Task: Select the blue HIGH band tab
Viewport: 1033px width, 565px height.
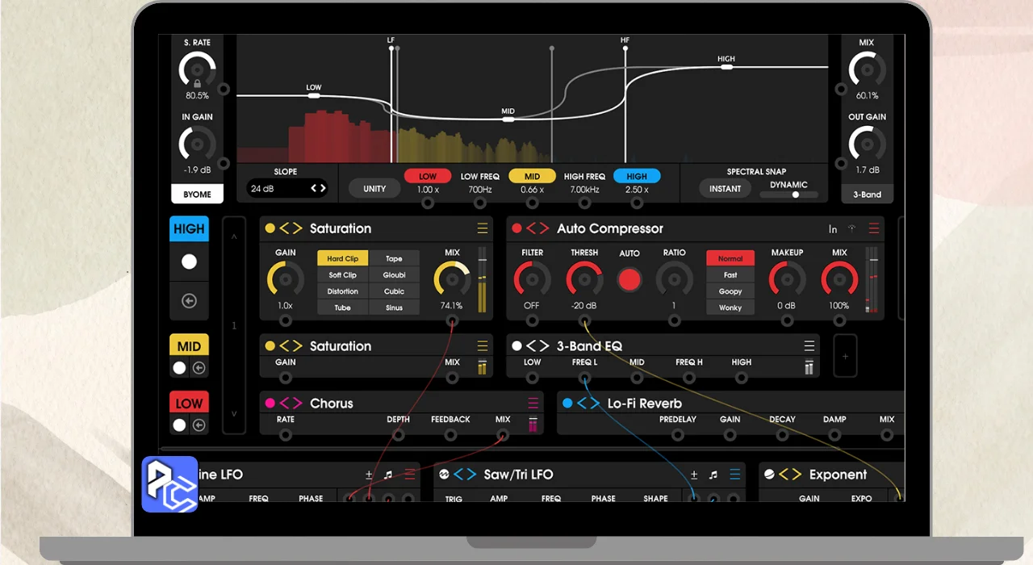Action: pos(189,229)
